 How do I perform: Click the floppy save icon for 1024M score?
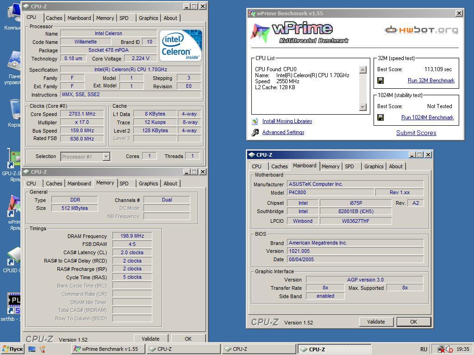(380, 117)
